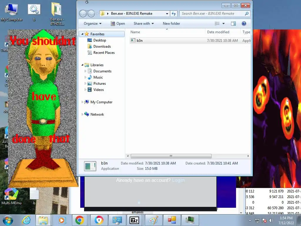
Task: Open Google Chrome from the taskbar
Action: coord(79,220)
